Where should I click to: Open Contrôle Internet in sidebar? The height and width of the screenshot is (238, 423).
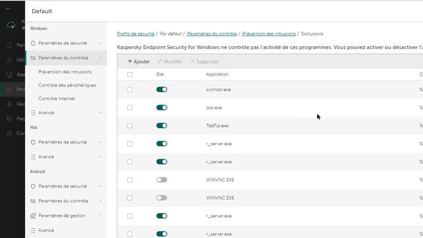click(x=57, y=99)
